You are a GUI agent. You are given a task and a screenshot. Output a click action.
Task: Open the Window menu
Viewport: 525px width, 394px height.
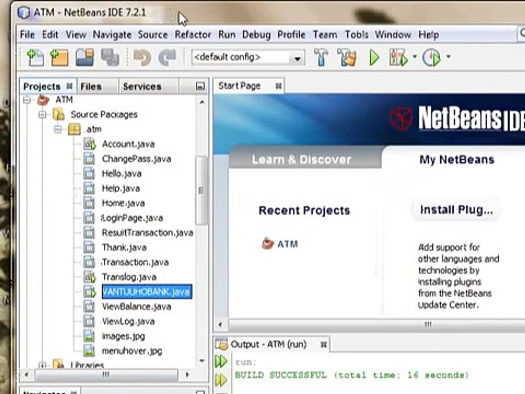[x=393, y=35]
